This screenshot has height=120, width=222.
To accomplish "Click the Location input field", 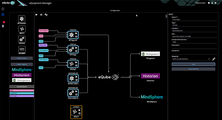I will 194,31.
